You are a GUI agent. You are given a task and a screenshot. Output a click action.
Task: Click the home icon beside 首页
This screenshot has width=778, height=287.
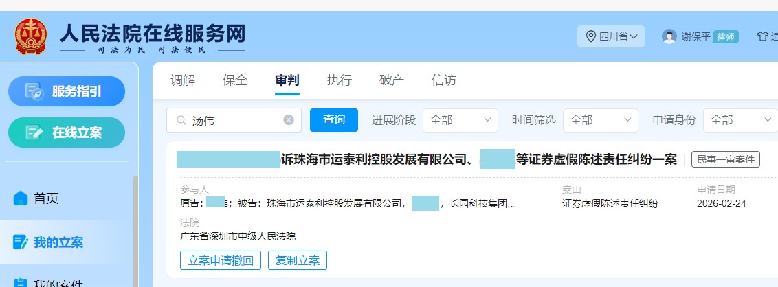(x=21, y=198)
